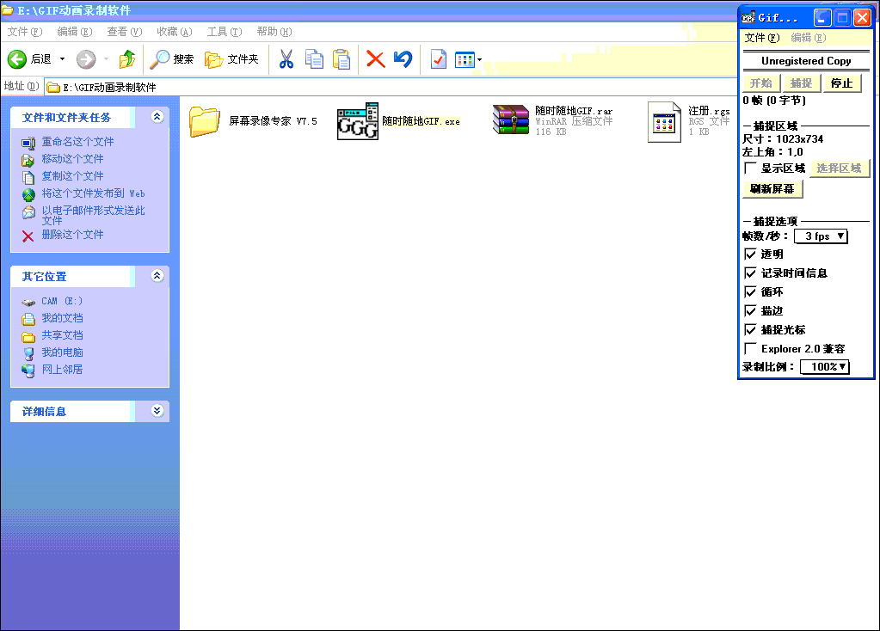The image size is (880, 631).
Task: Click the Properties checkmark sheet icon
Action: click(439, 59)
